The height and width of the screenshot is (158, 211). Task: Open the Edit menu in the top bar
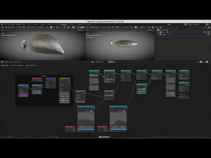click(x=8, y=25)
